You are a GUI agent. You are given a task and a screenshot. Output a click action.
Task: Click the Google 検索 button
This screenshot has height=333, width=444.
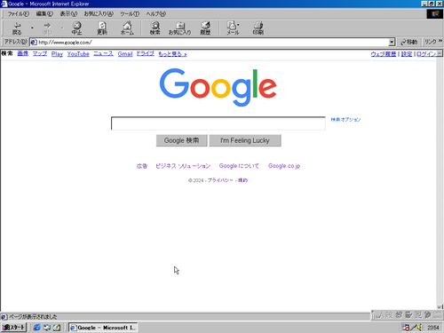coord(181,140)
